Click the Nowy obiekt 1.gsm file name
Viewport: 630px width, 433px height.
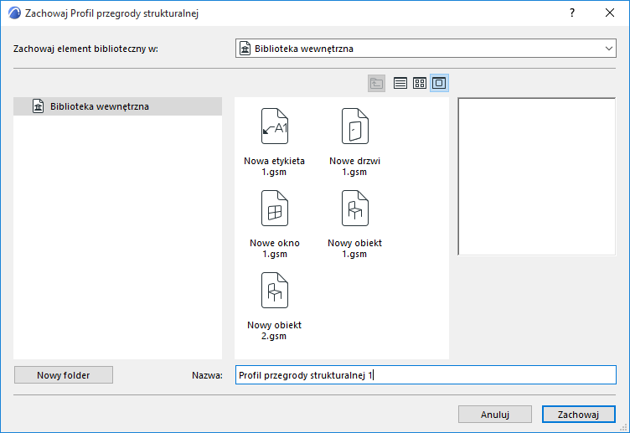(354, 248)
